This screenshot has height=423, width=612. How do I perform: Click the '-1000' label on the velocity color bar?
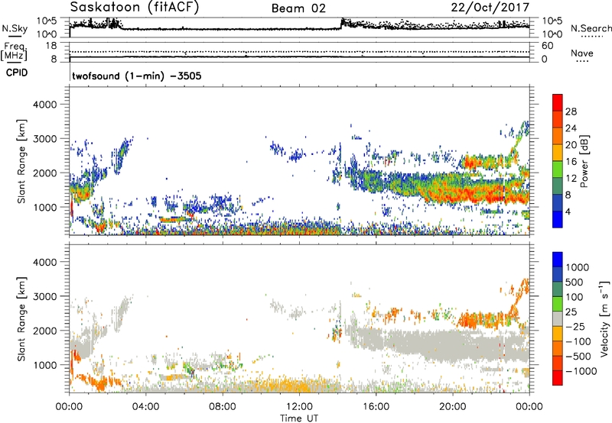[x=581, y=371]
